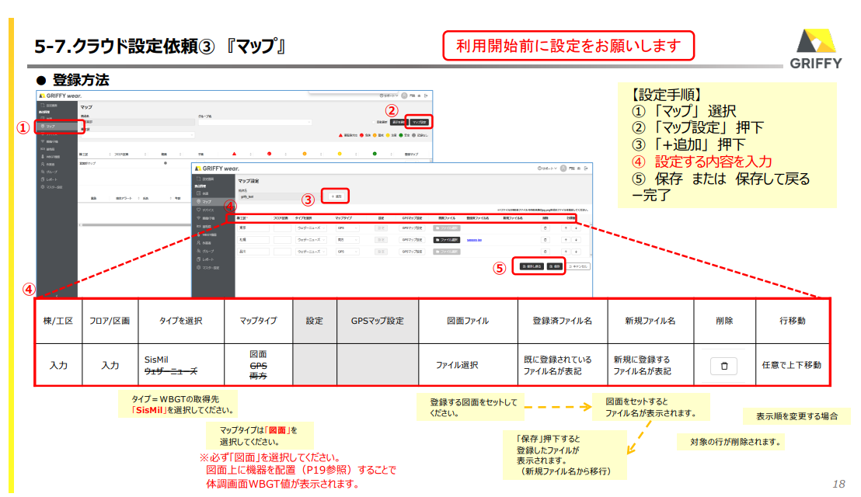Open the サポート dropdown in Map Settings header

pyautogui.click(x=549, y=169)
